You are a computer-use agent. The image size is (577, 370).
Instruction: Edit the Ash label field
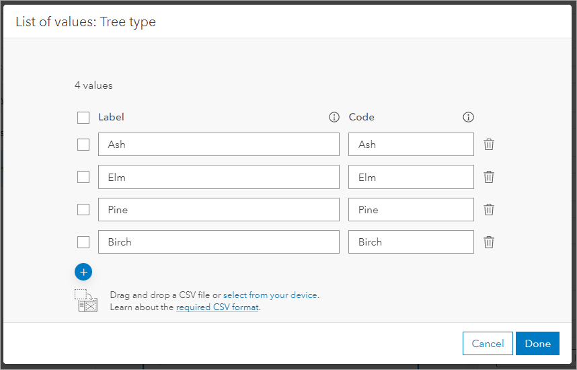coord(219,145)
